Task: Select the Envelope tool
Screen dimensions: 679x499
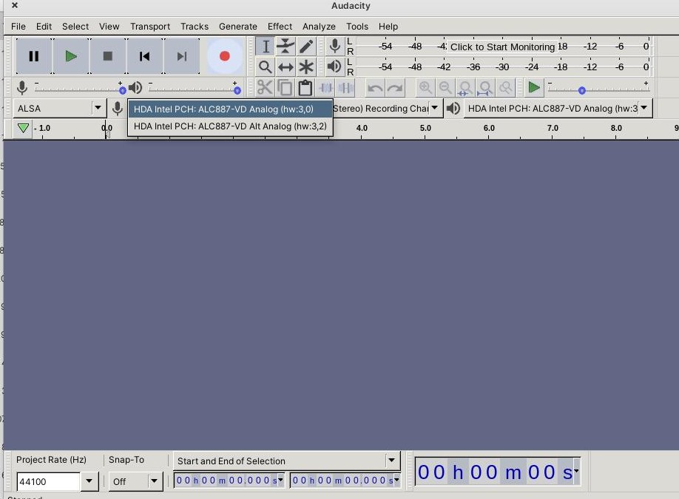Action: click(286, 47)
